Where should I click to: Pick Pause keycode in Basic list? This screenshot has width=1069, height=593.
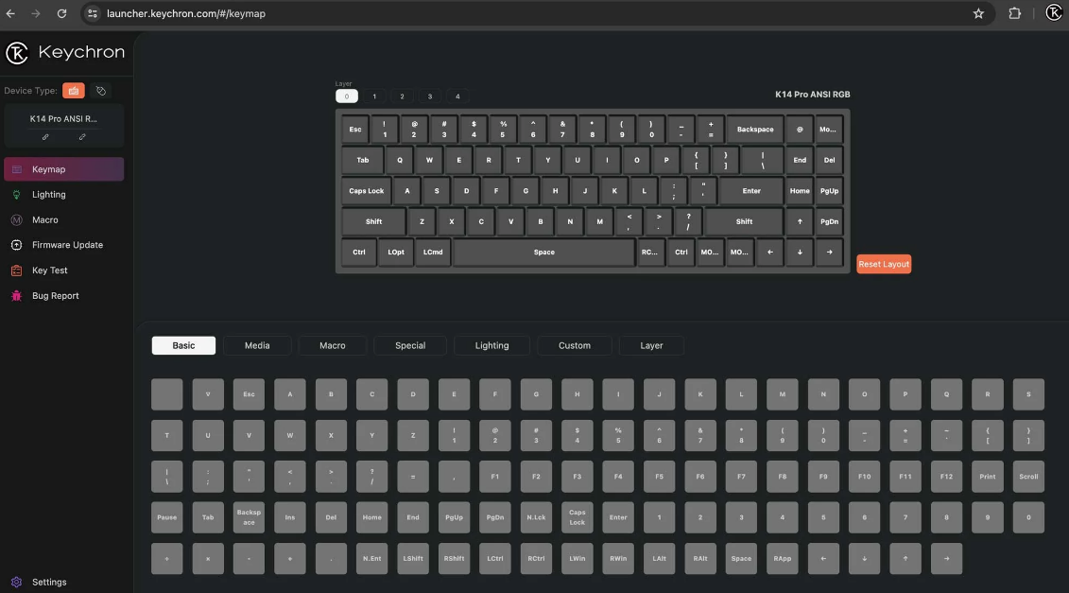pyautogui.click(x=167, y=517)
